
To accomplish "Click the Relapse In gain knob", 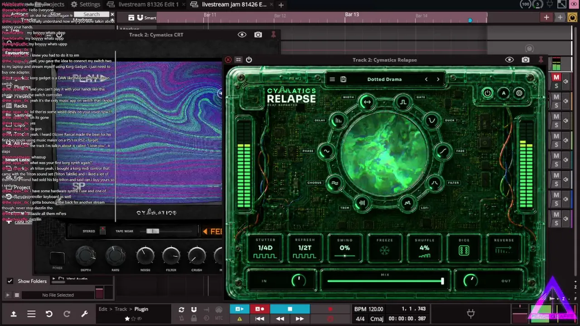I will pos(298,281).
